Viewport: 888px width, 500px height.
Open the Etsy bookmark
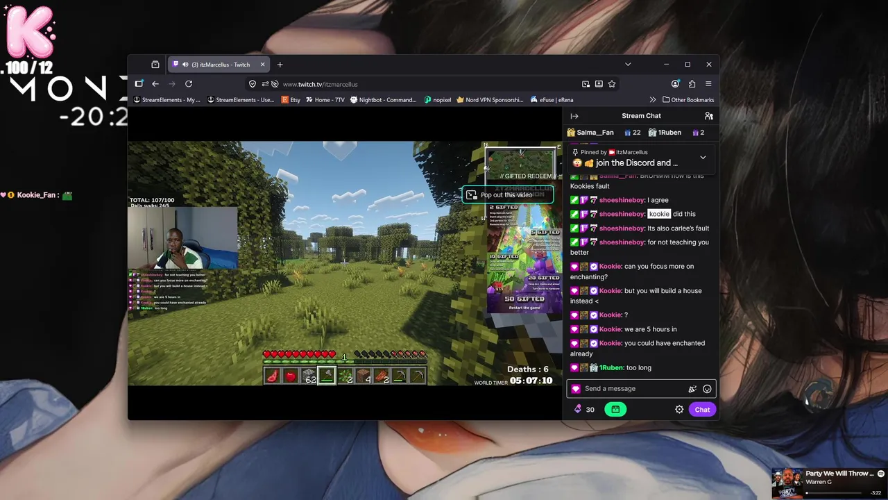click(291, 100)
